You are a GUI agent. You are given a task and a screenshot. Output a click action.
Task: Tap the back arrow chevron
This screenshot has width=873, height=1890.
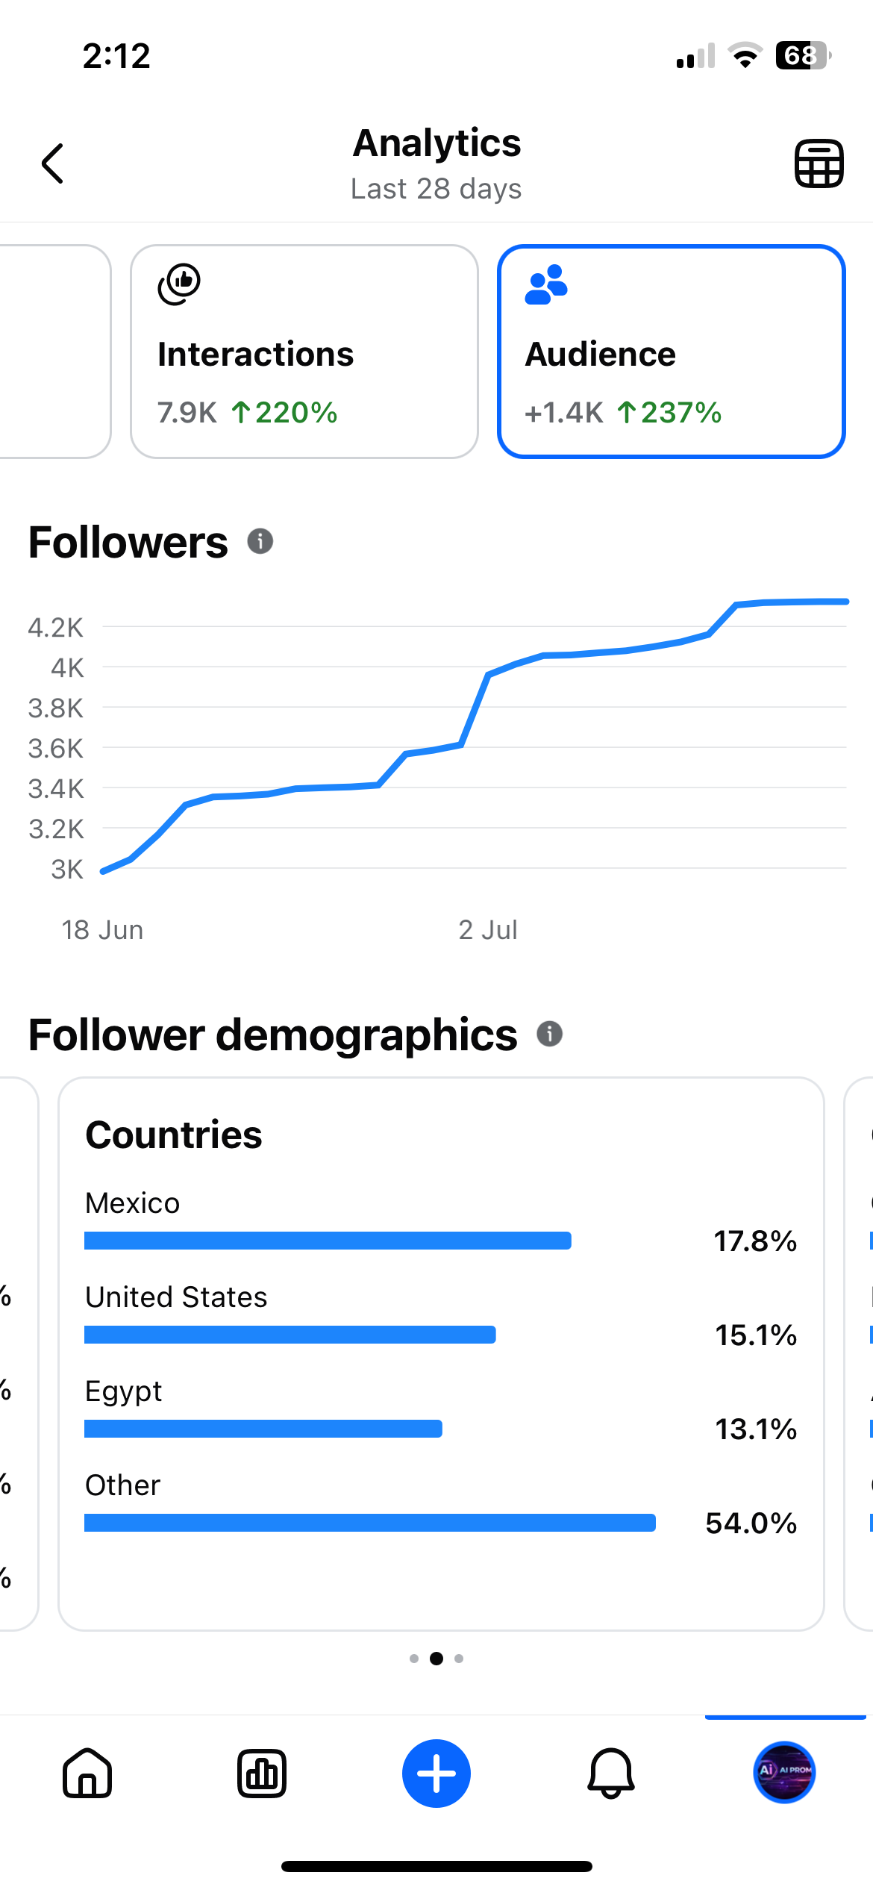[x=52, y=163]
